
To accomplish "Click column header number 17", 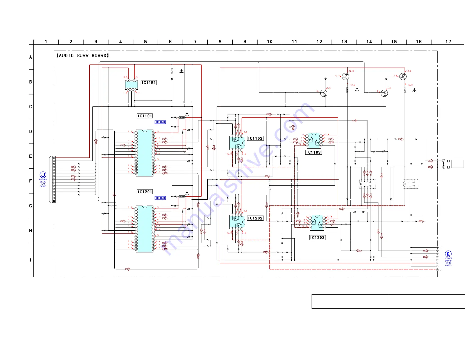I will coord(448,42).
